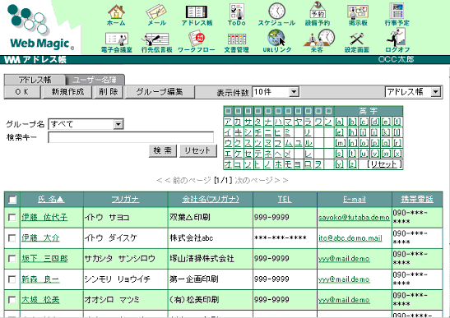Click the 新規作成 button
Viewport: 450px width, 318px height.
click(x=67, y=92)
